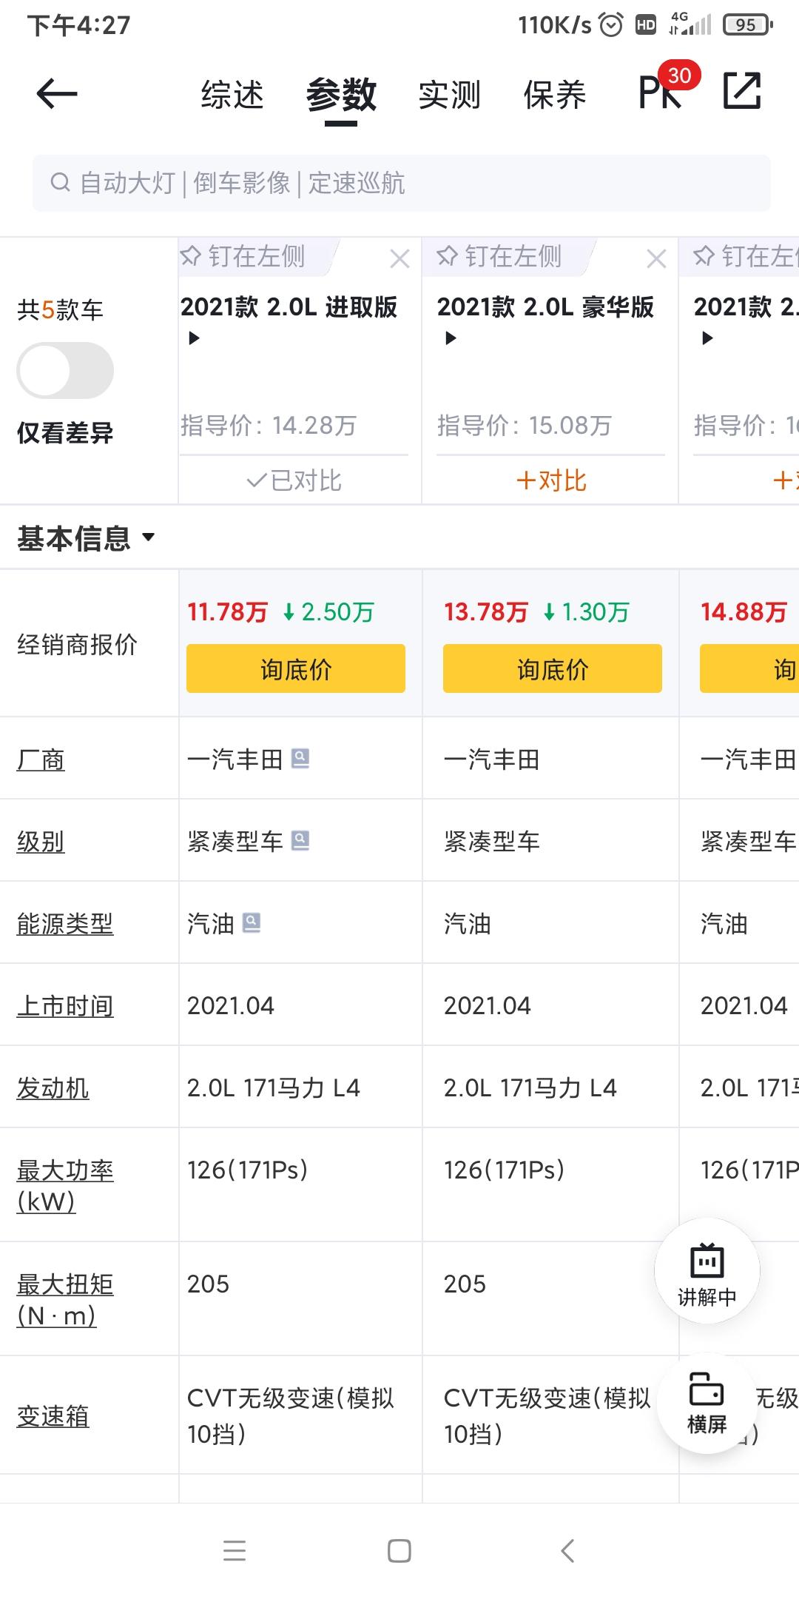Open 上市时间 parameter link
The width and height of the screenshot is (799, 1599).
(x=65, y=1006)
